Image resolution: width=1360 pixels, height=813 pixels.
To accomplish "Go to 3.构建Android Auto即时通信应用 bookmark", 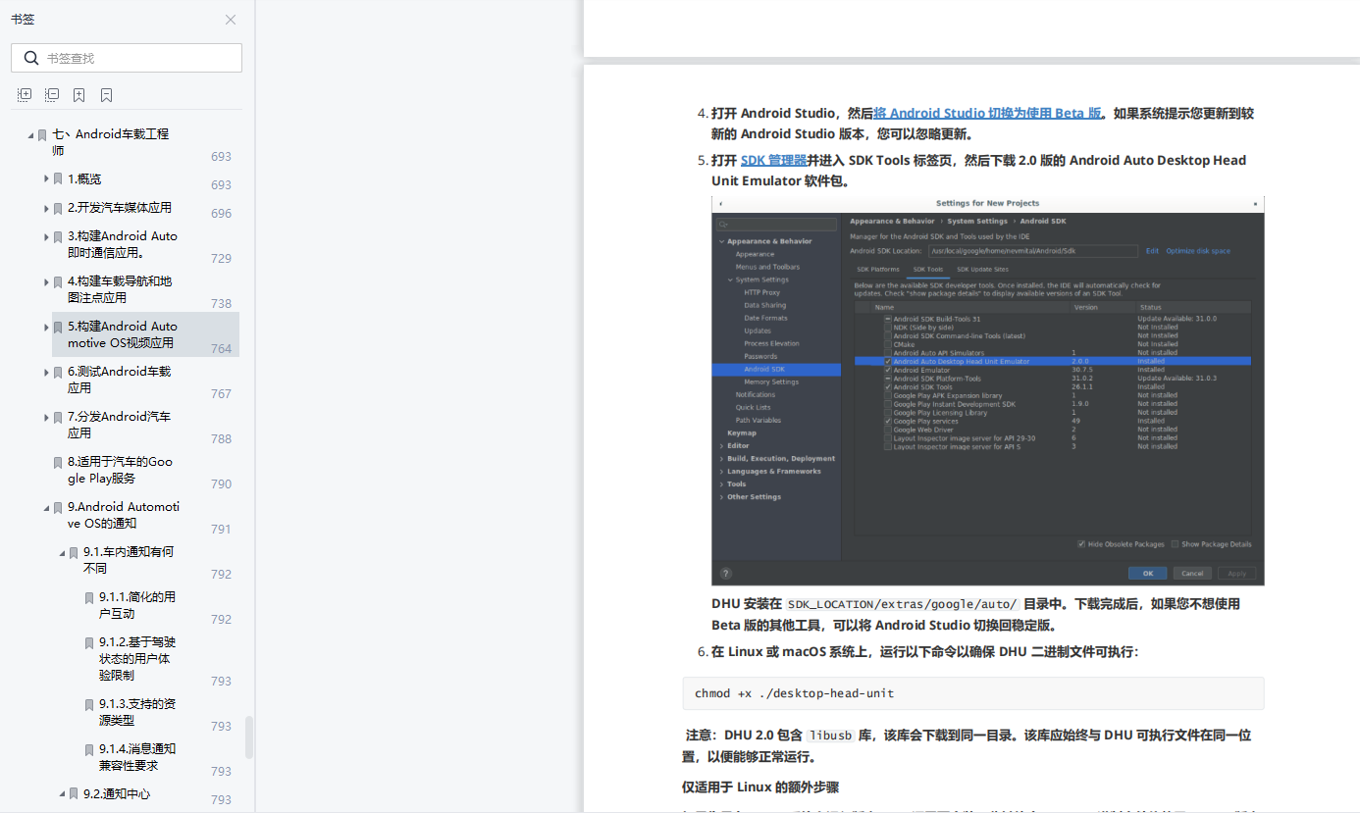I will pyautogui.click(x=123, y=244).
